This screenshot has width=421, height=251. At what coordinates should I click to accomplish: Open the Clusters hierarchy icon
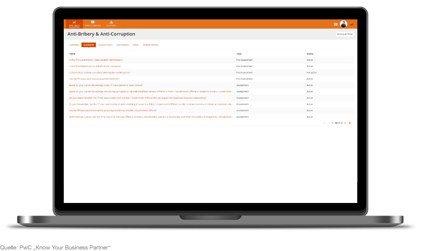(x=111, y=22)
